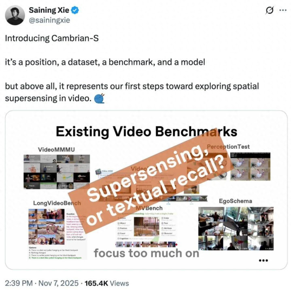This screenshot has height=291, width=291.
Task: Open the Saining Xie display name
Action: 49,10
